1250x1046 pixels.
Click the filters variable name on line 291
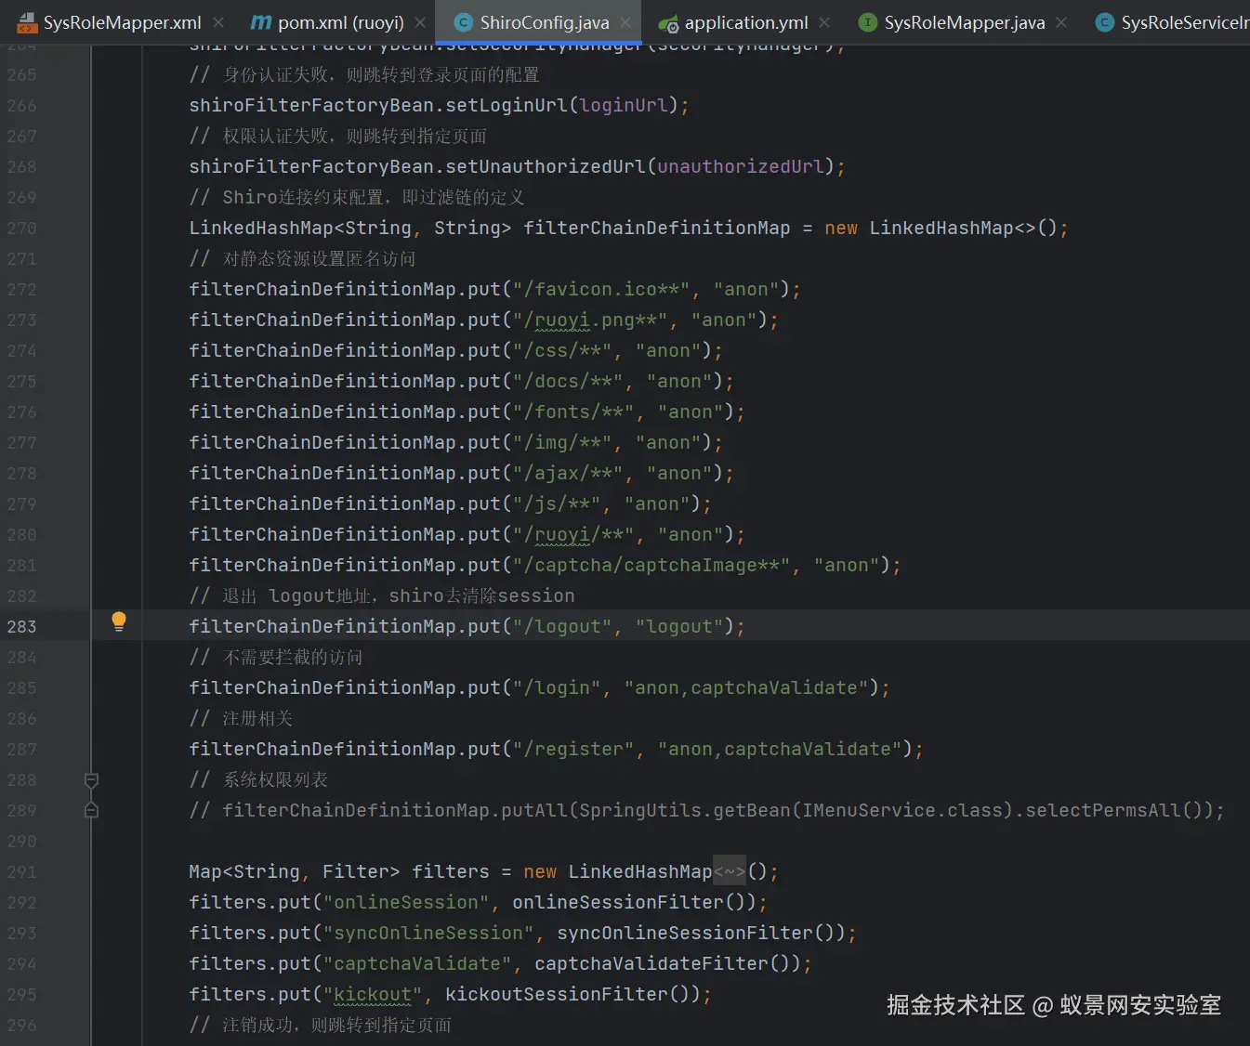(x=451, y=871)
